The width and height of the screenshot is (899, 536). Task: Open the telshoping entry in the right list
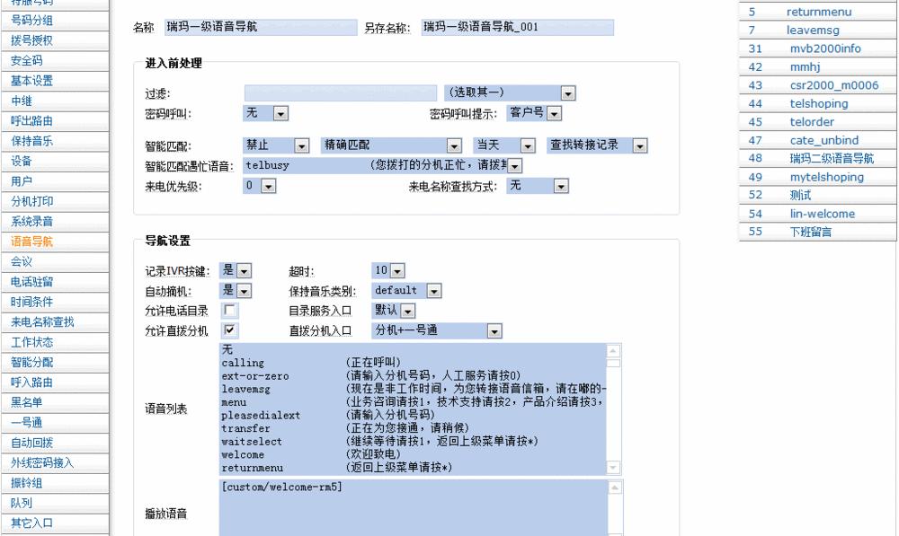818,103
